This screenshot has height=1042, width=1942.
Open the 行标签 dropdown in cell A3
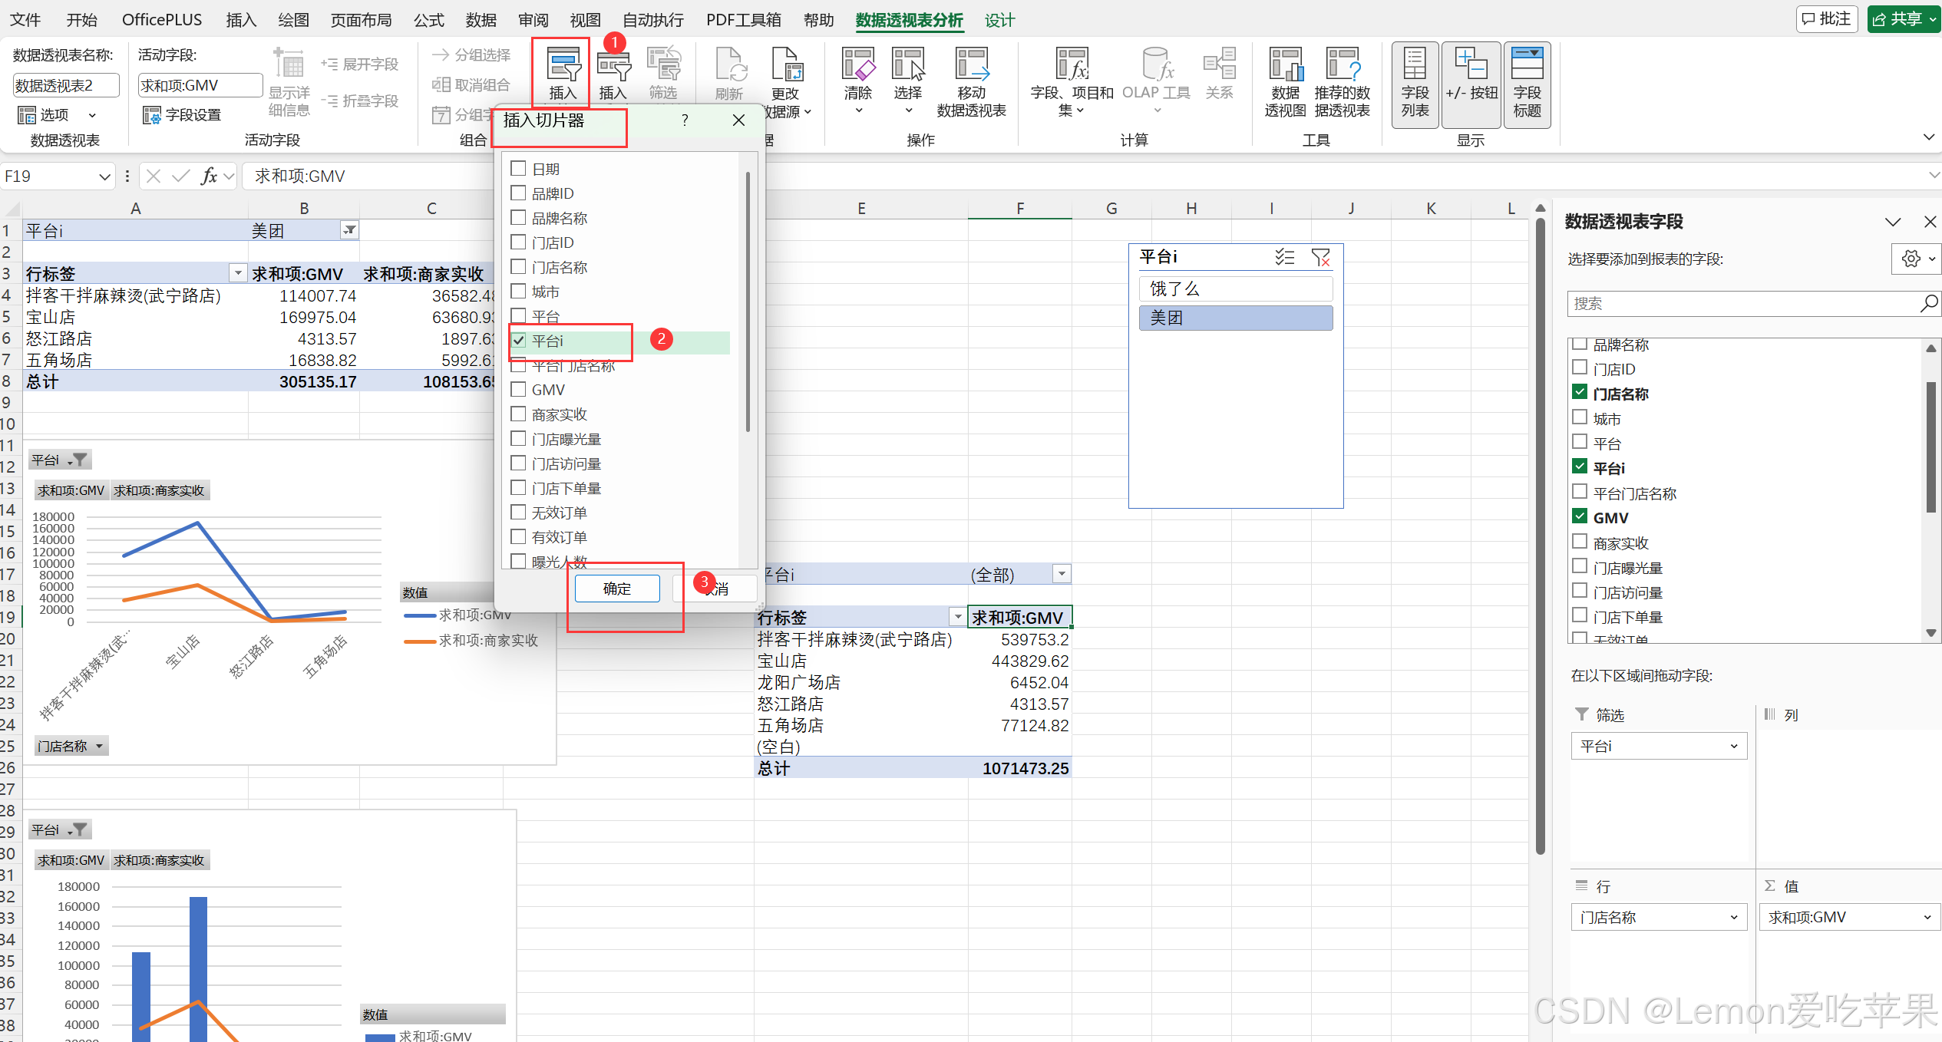coord(238,272)
